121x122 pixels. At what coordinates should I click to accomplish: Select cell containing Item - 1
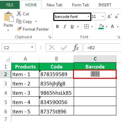[x=25, y=74]
